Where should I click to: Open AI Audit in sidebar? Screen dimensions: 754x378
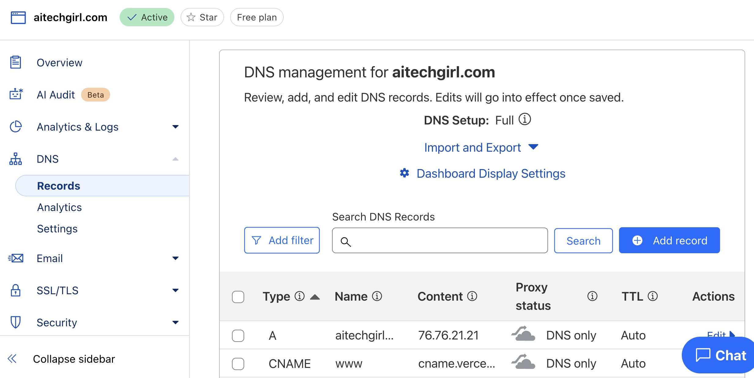pyautogui.click(x=56, y=94)
